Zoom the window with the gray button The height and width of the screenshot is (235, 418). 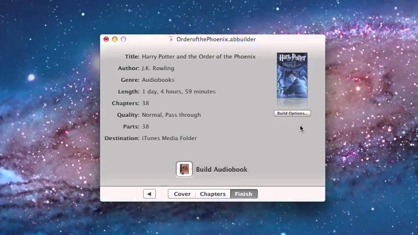click(123, 39)
